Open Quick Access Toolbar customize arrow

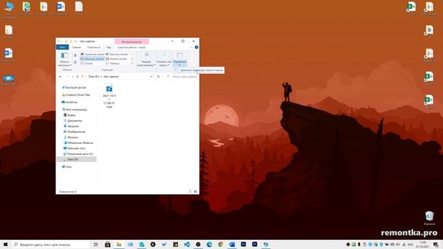[75, 41]
